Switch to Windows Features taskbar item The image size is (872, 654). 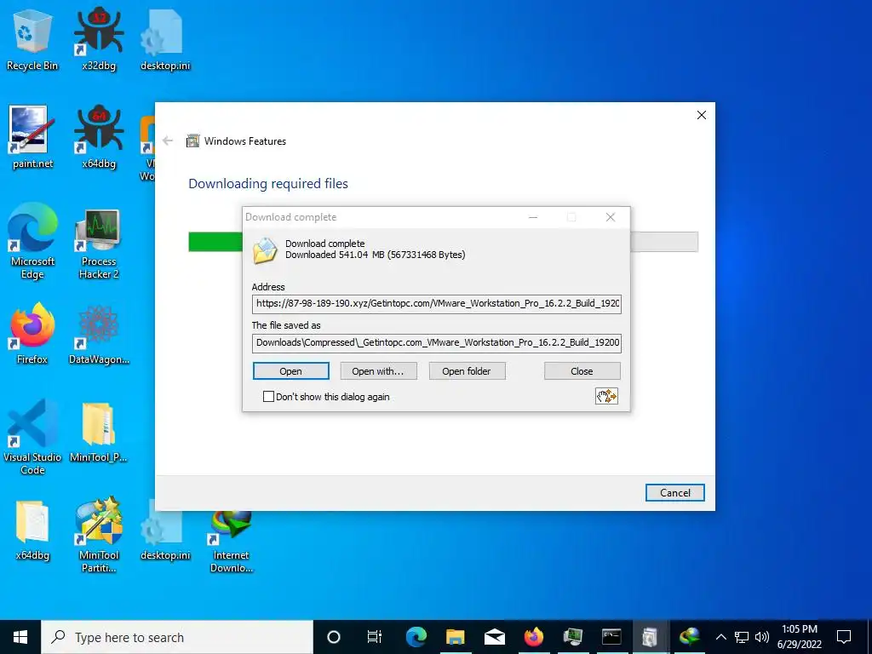650,637
